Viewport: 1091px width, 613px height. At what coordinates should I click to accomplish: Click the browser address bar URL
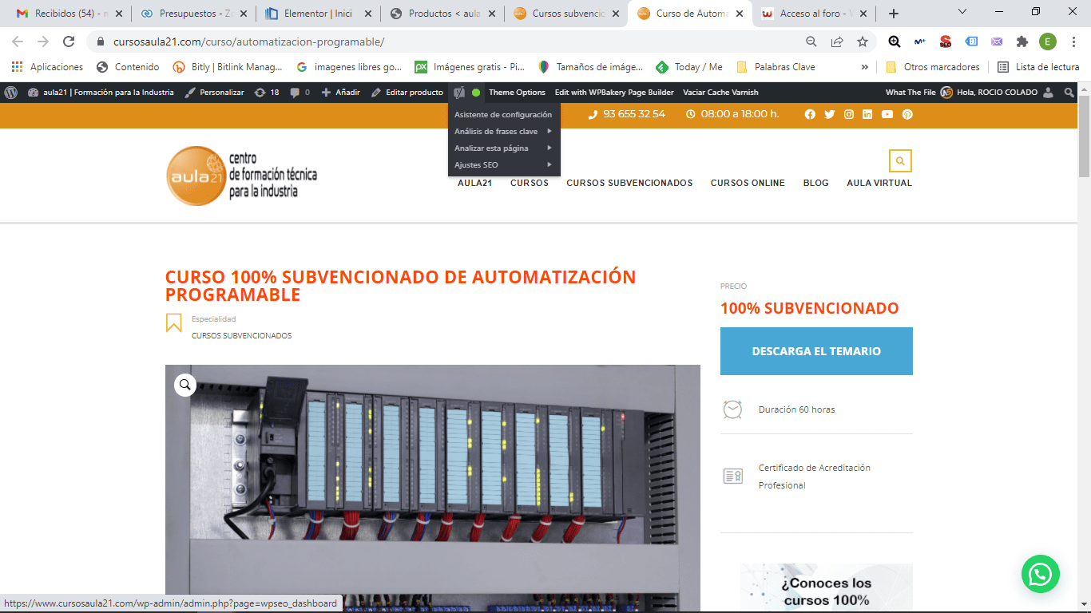click(x=249, y=42)
